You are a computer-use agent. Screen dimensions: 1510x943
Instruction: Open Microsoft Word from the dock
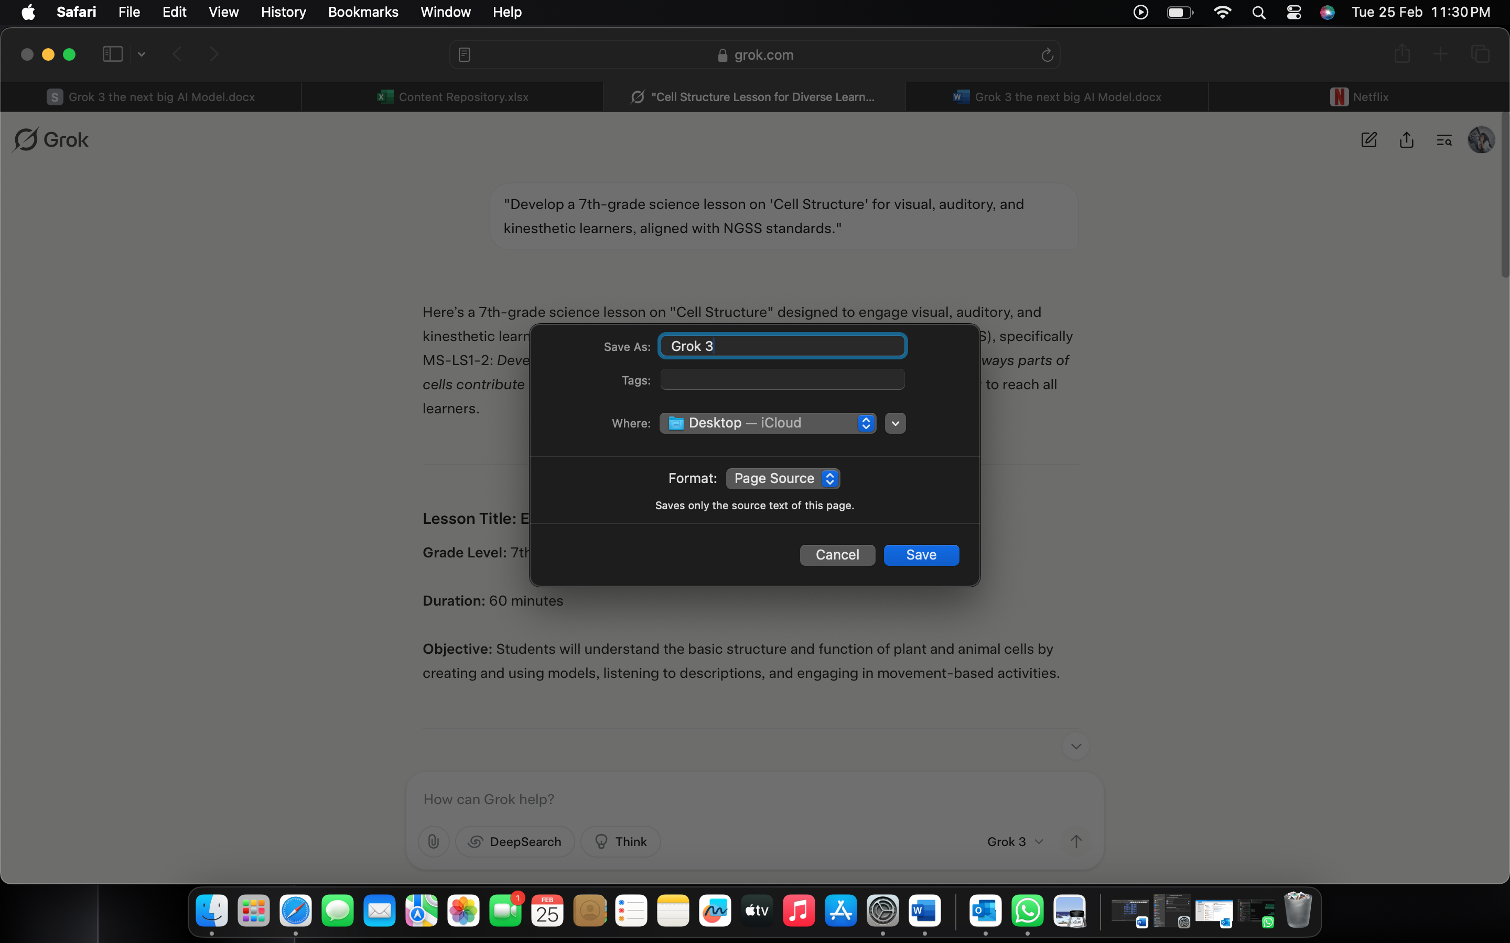(925, 911)
